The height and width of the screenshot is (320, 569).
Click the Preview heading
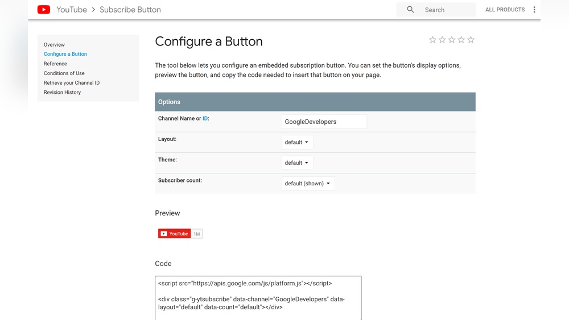pyautogui.click(x=167, y=213)
